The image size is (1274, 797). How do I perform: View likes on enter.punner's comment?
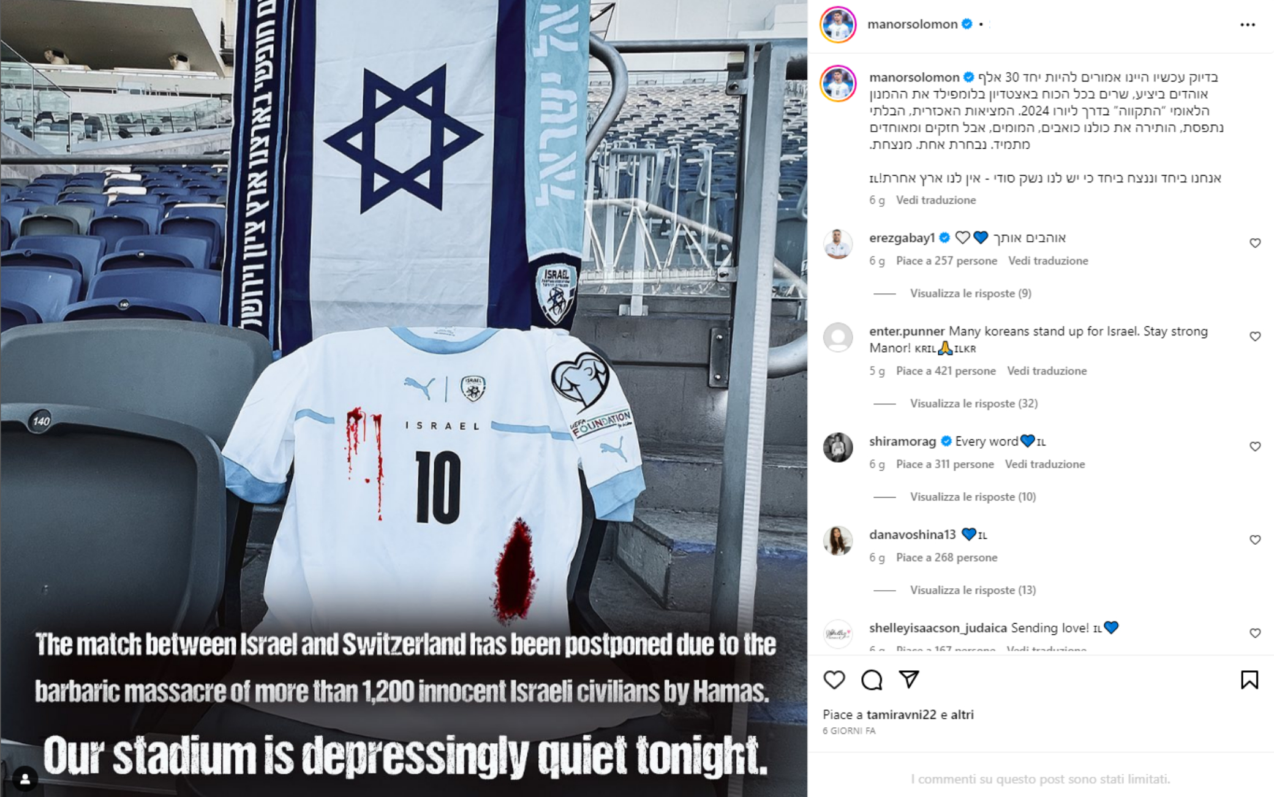pyautogui.click(x=946, y=371)
